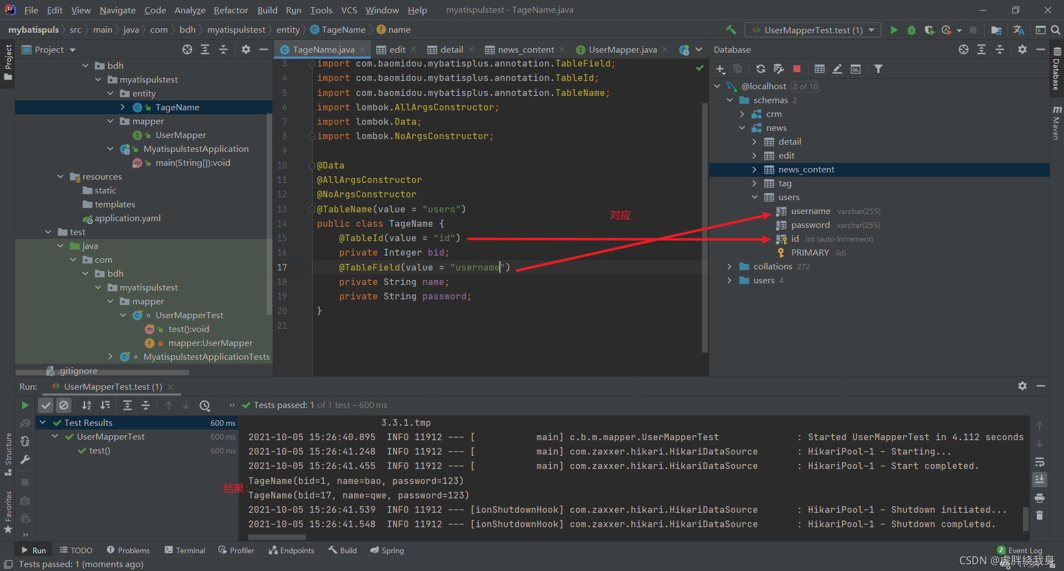The width and height of the screenshot is (1064, 571).
Task: Open test history clock icon
Action: 205,405
